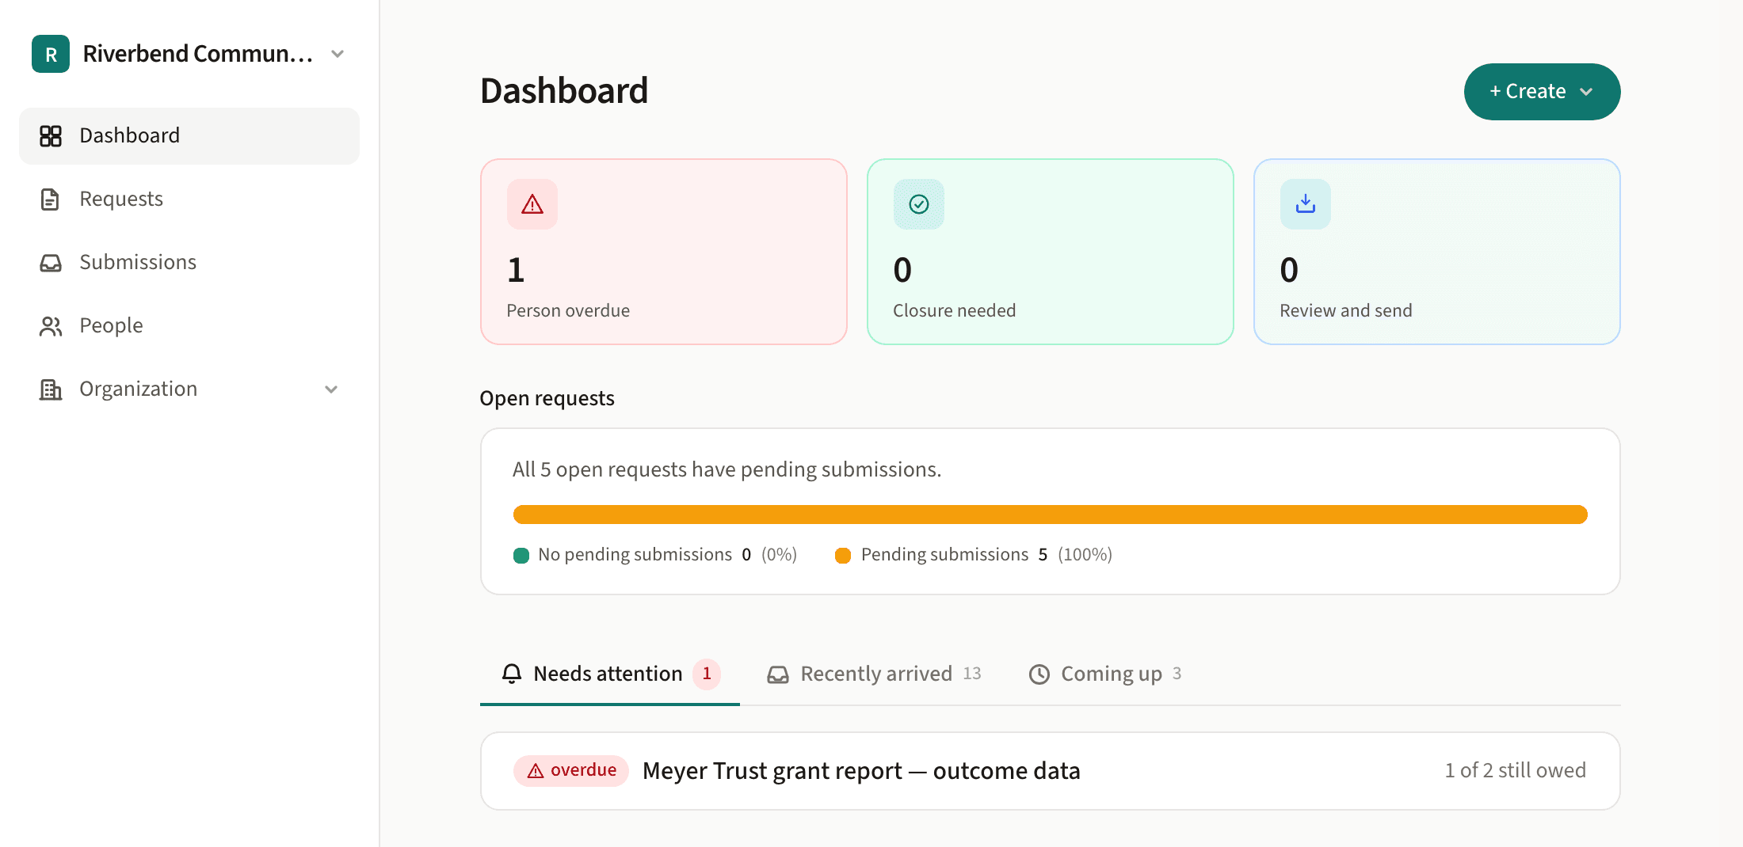This screenshot has width=1743, height=847.
Task: Click the Needs attention count badge 1
Action: click(707, 674)
